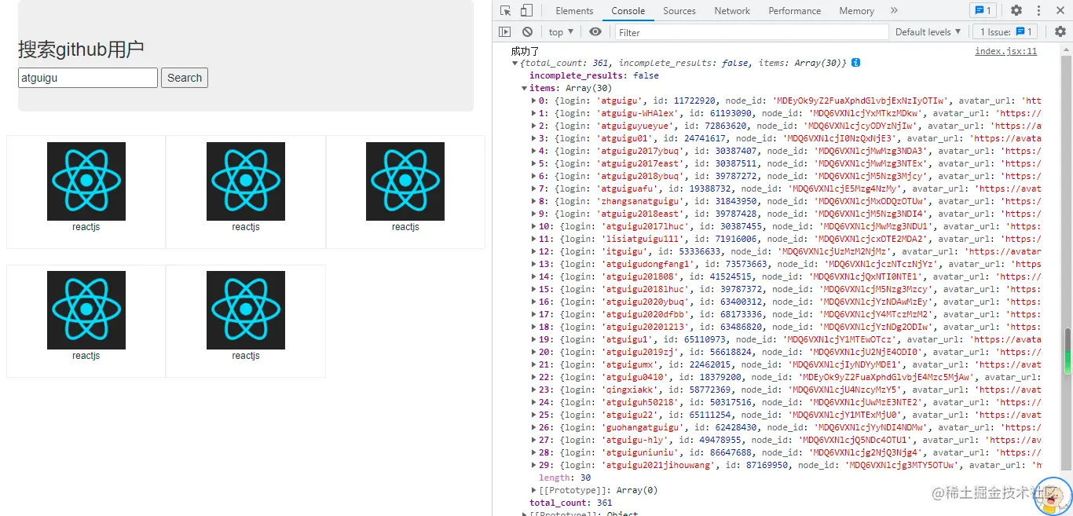
Task: Click login 'atguigu-hly' in row 27
Action: [634, 440]
